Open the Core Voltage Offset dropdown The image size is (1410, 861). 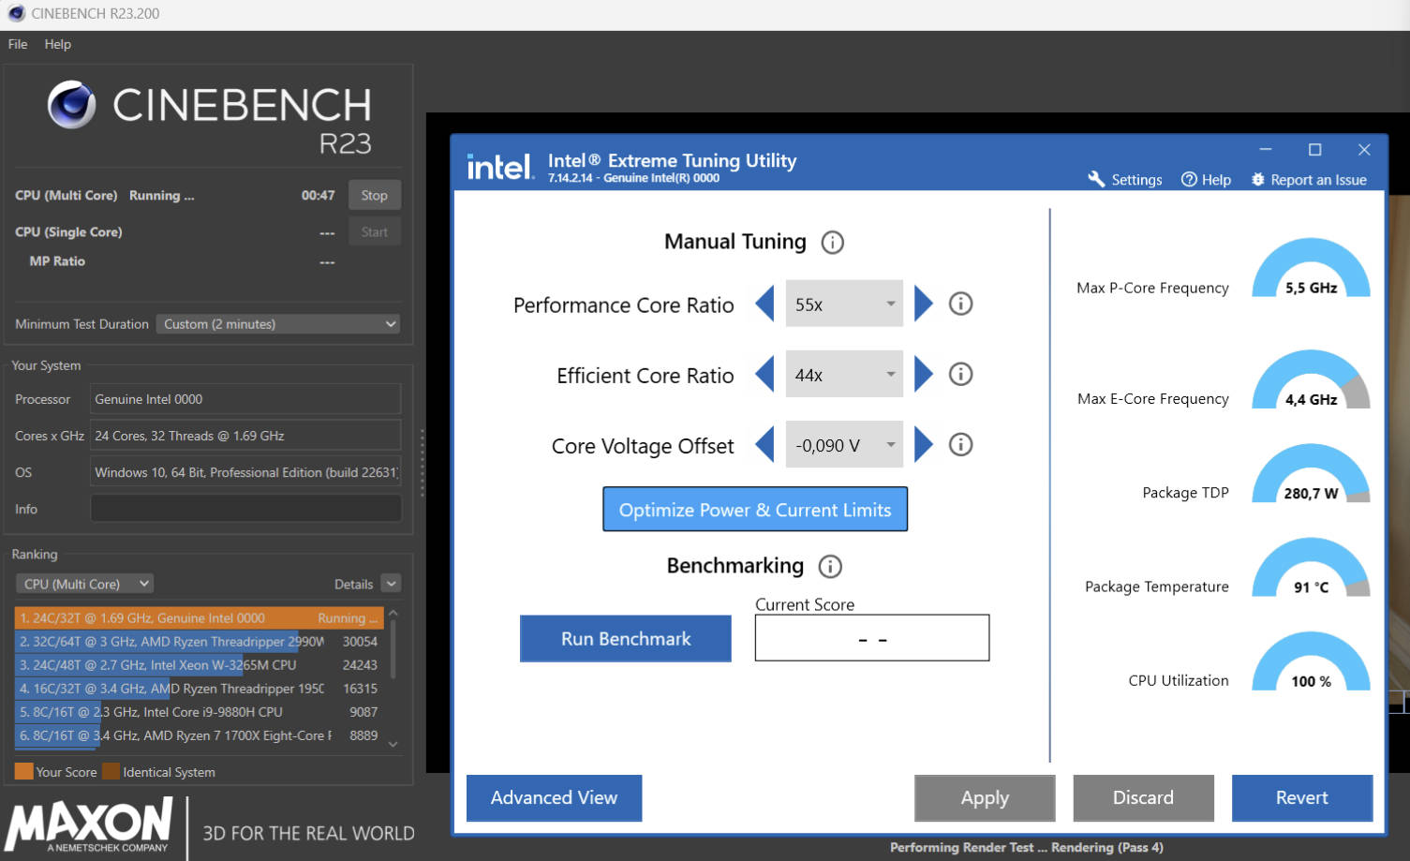point(843,445)
